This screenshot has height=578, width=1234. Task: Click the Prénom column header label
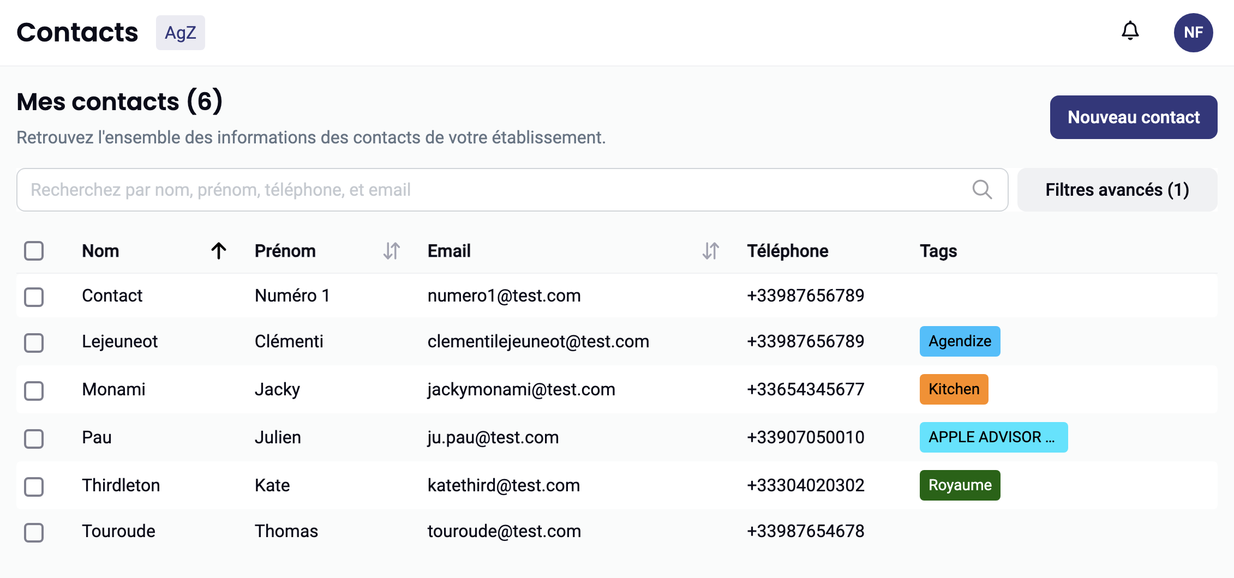pyautogui.click(x=285, y=251)
